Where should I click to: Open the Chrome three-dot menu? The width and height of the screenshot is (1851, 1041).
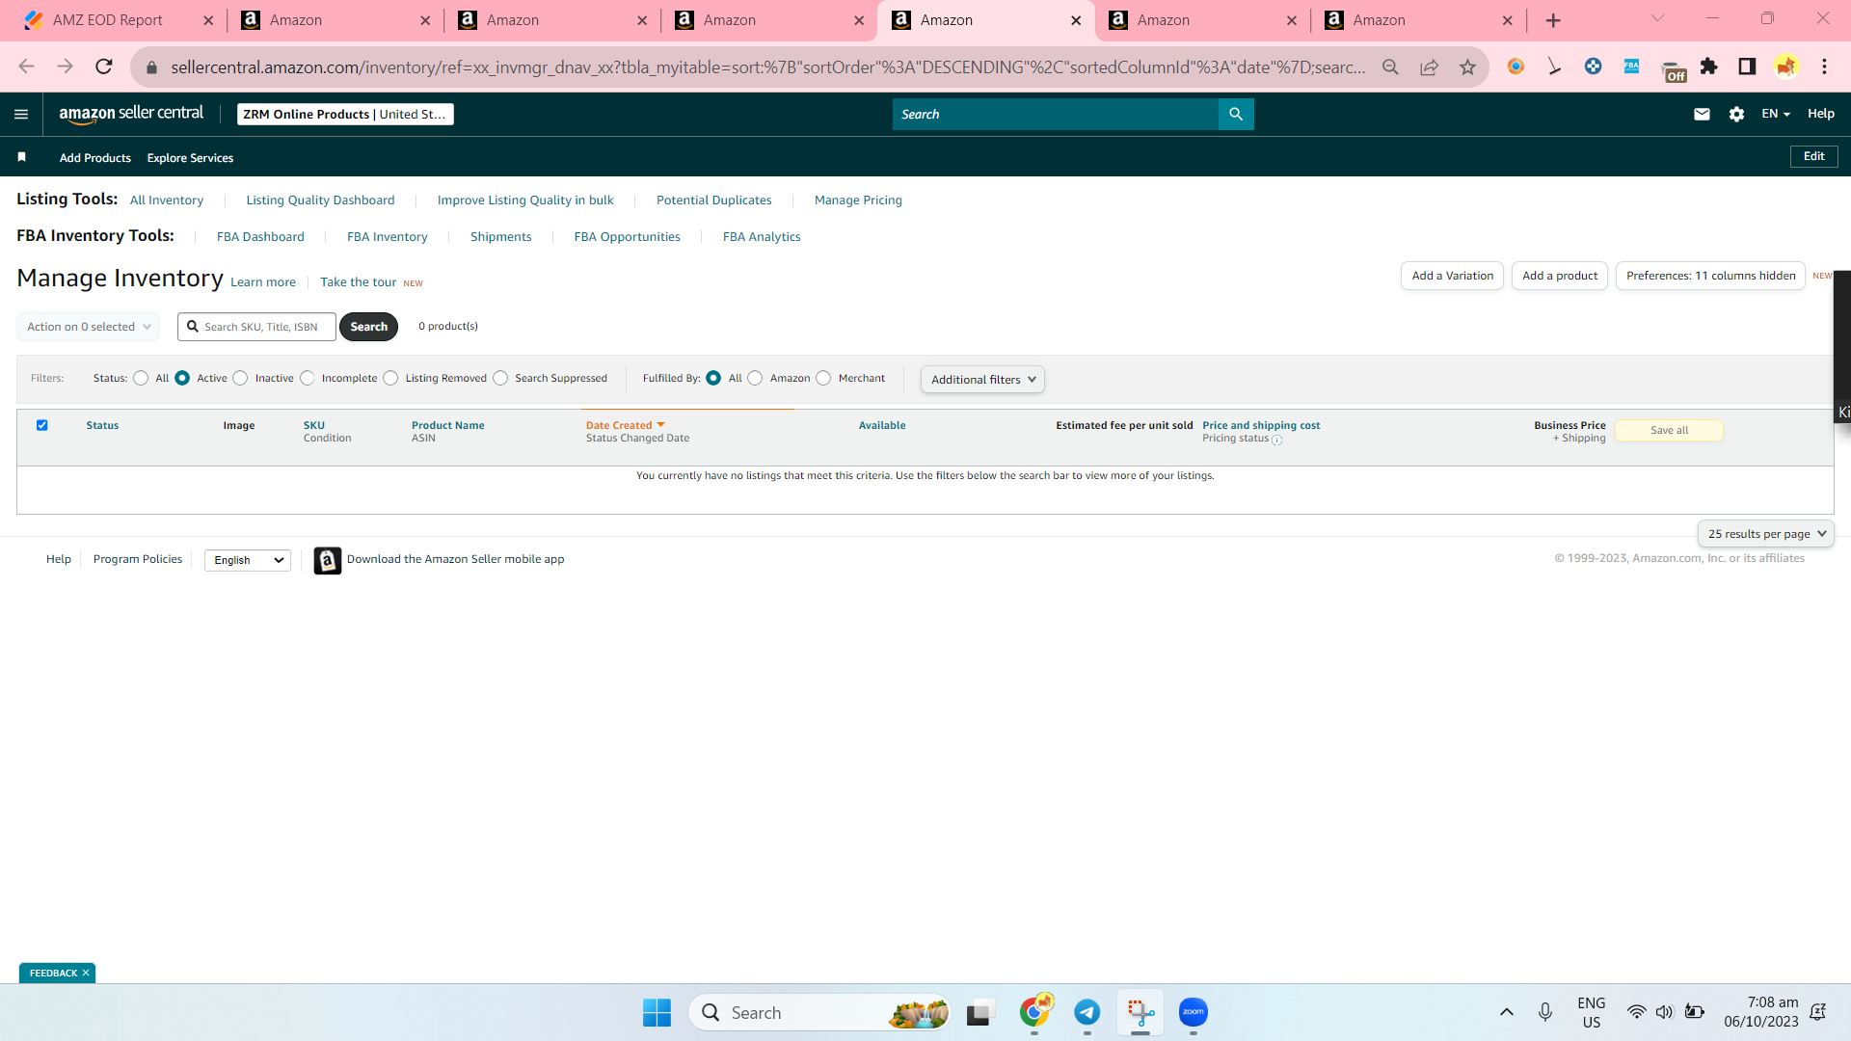[1824, 67]
